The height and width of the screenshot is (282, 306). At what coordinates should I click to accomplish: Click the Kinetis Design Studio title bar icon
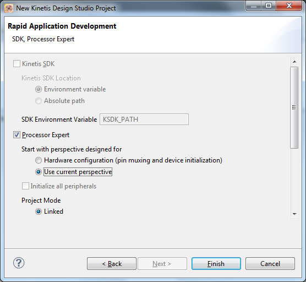[9, 8]
